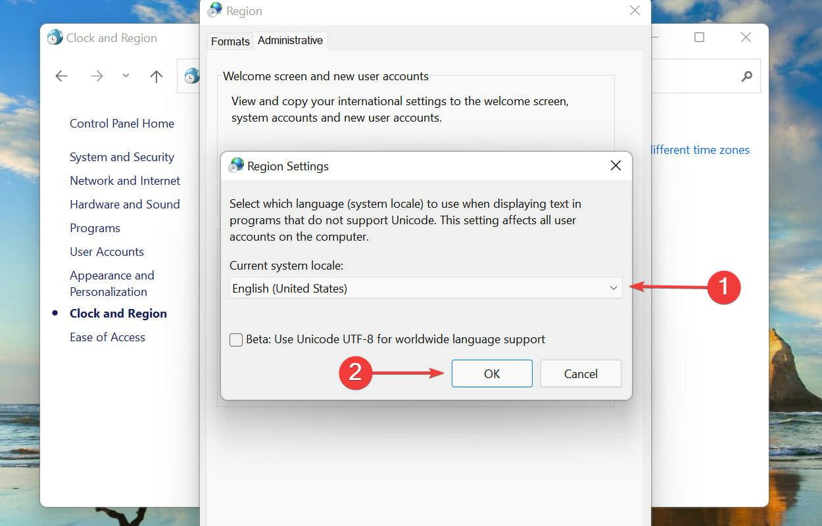Image resolution: width=822 pixels, height=526 pixels.
Task: Click the Clock and Region title icon
Action: click(x=55, y=37)
